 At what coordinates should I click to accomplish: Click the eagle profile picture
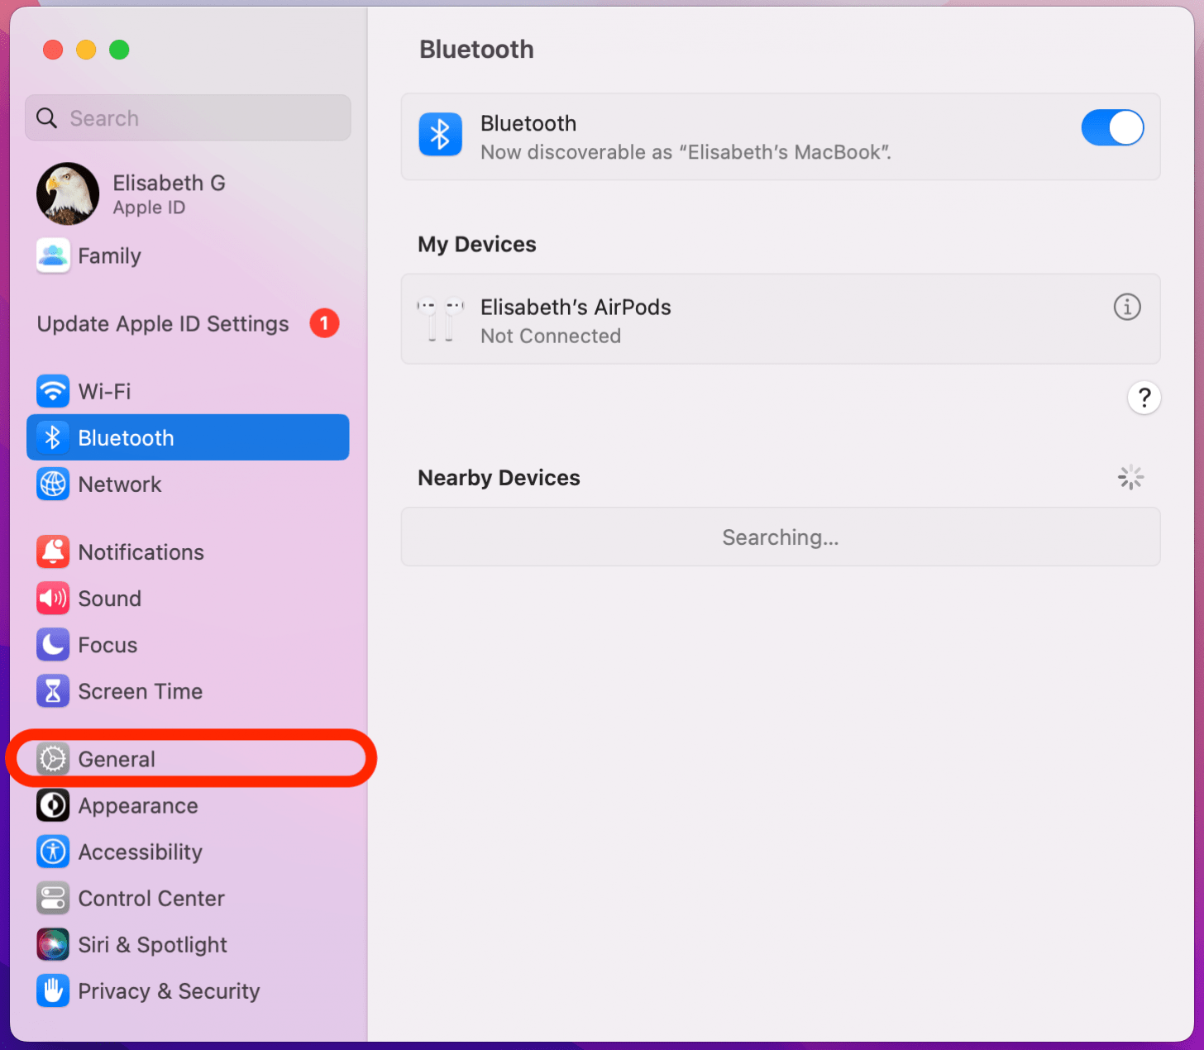click(68, 194)
